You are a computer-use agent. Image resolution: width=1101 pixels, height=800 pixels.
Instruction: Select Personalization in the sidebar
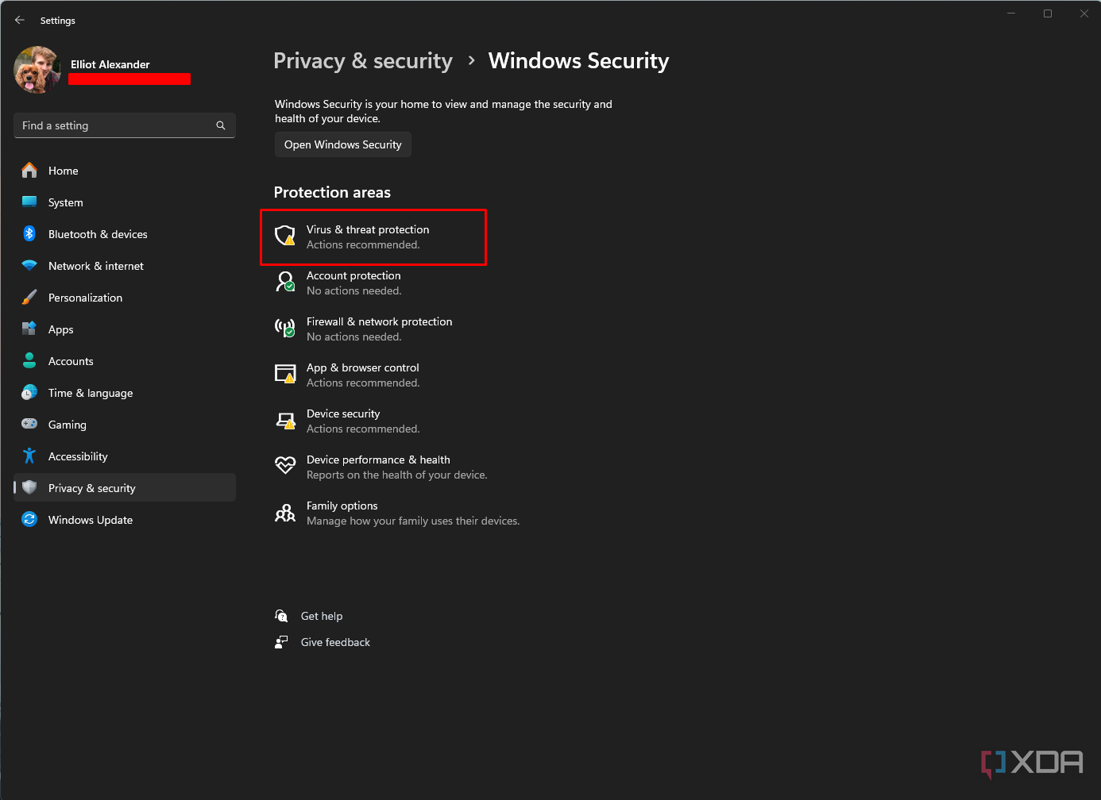tap(125, 298)
